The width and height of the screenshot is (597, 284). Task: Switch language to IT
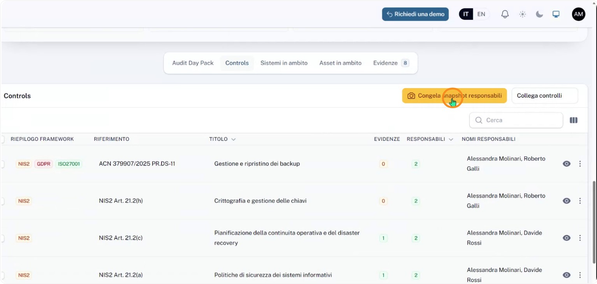[x=466, y=14]
